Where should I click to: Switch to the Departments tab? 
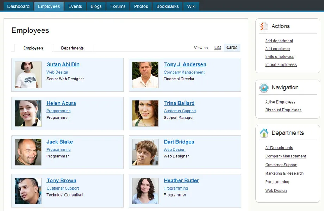pos(72,48)
